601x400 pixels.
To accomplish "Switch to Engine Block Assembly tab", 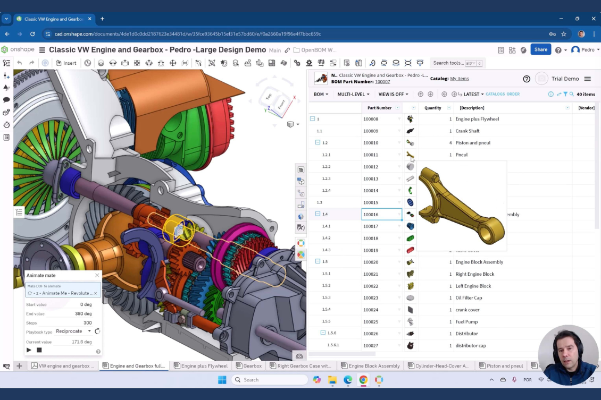I will click(x=370, y=366).
